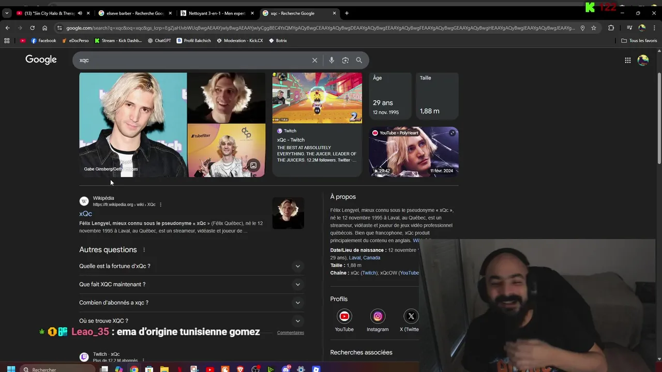Screen dimensions: 662x372
Task: Open the tubefilter yellow background image
Action: click(x=227, y=150)
